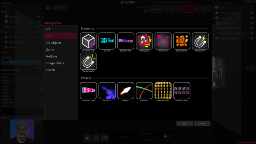
Task: Collapse 3D Screen Layer tree in Scene Layout
Action: (x=214, y=18)
